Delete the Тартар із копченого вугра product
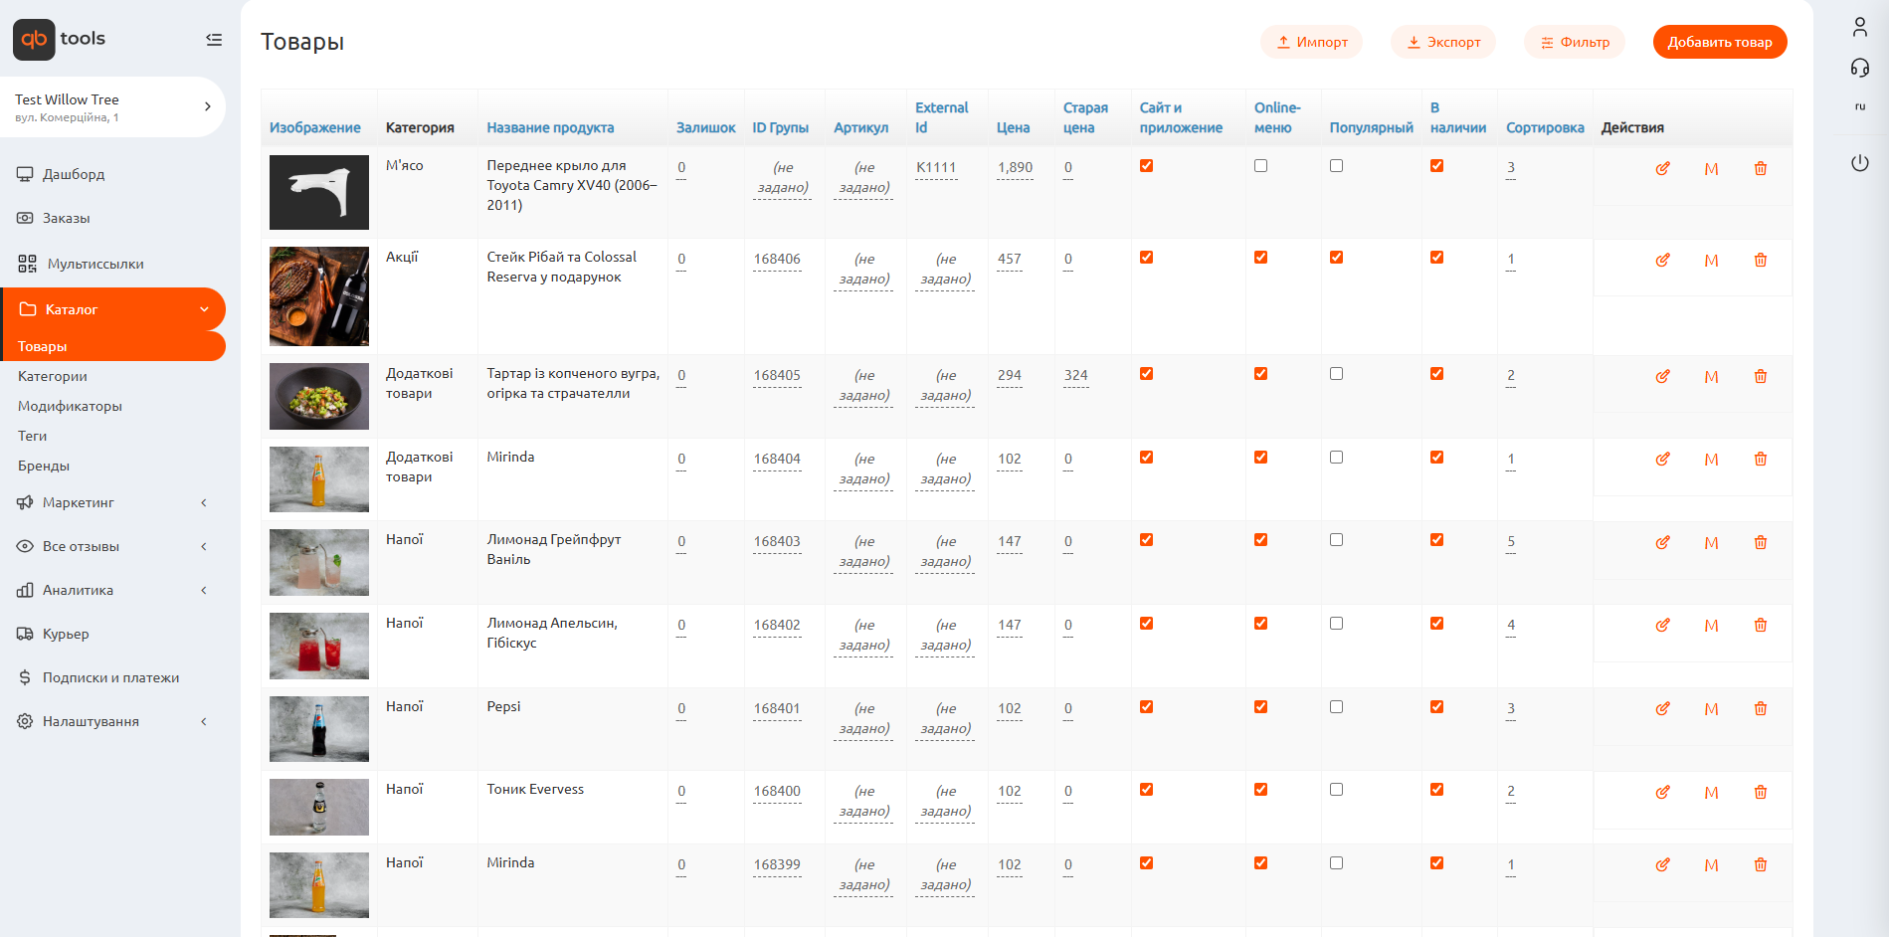 click(x=1761, y=377)
